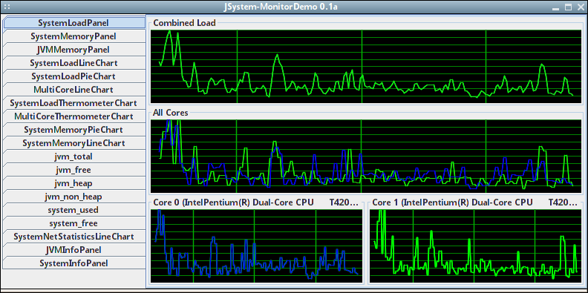Close the JSystem-MonitorDemo window
This screenshot has width=588, height=293.
coord(580,7)
